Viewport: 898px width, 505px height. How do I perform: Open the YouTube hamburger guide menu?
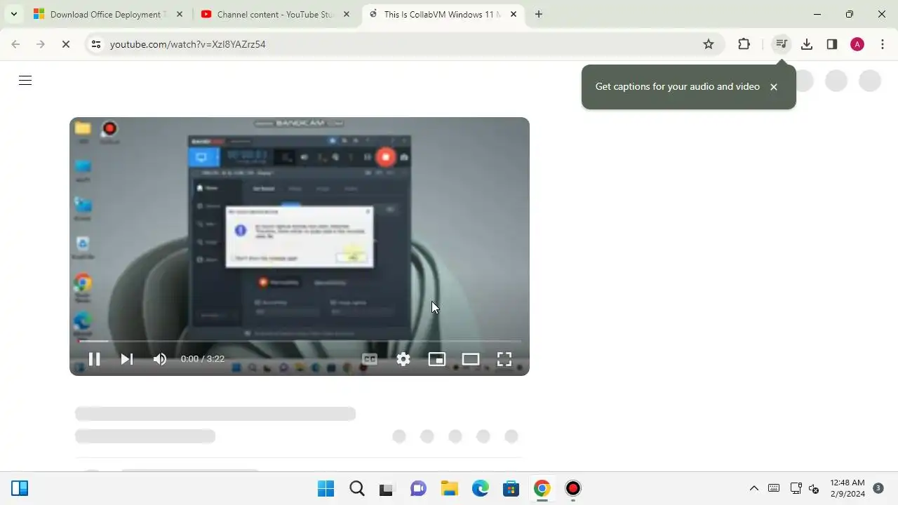[25, 81]
